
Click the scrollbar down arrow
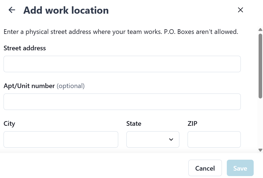pyautogui.click(x=260, y=150)
